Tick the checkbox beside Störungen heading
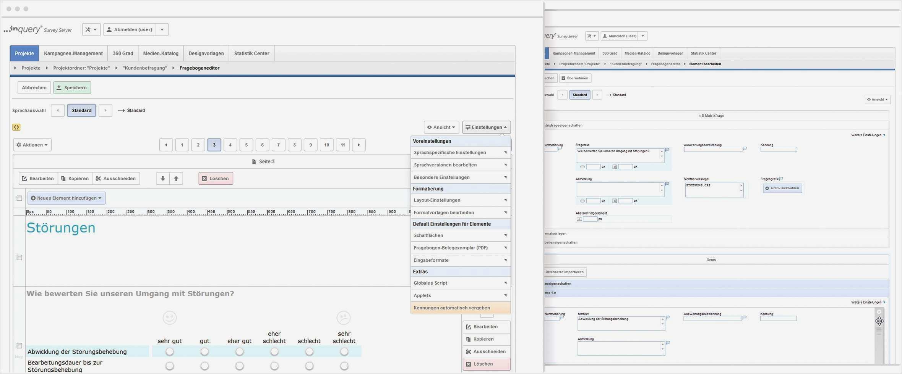This screenshot has height=374, width=902. 19,258
